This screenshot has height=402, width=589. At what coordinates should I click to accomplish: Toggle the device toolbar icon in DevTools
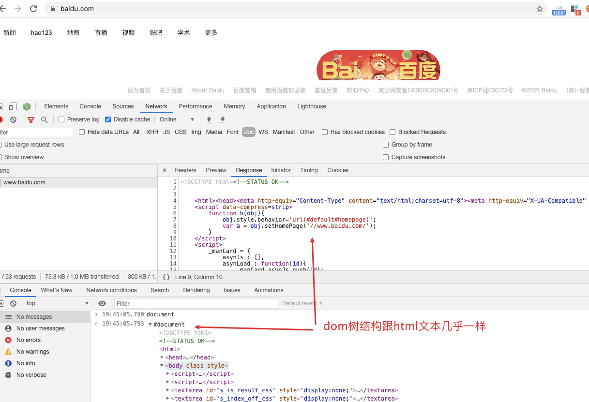click(13, 106)
